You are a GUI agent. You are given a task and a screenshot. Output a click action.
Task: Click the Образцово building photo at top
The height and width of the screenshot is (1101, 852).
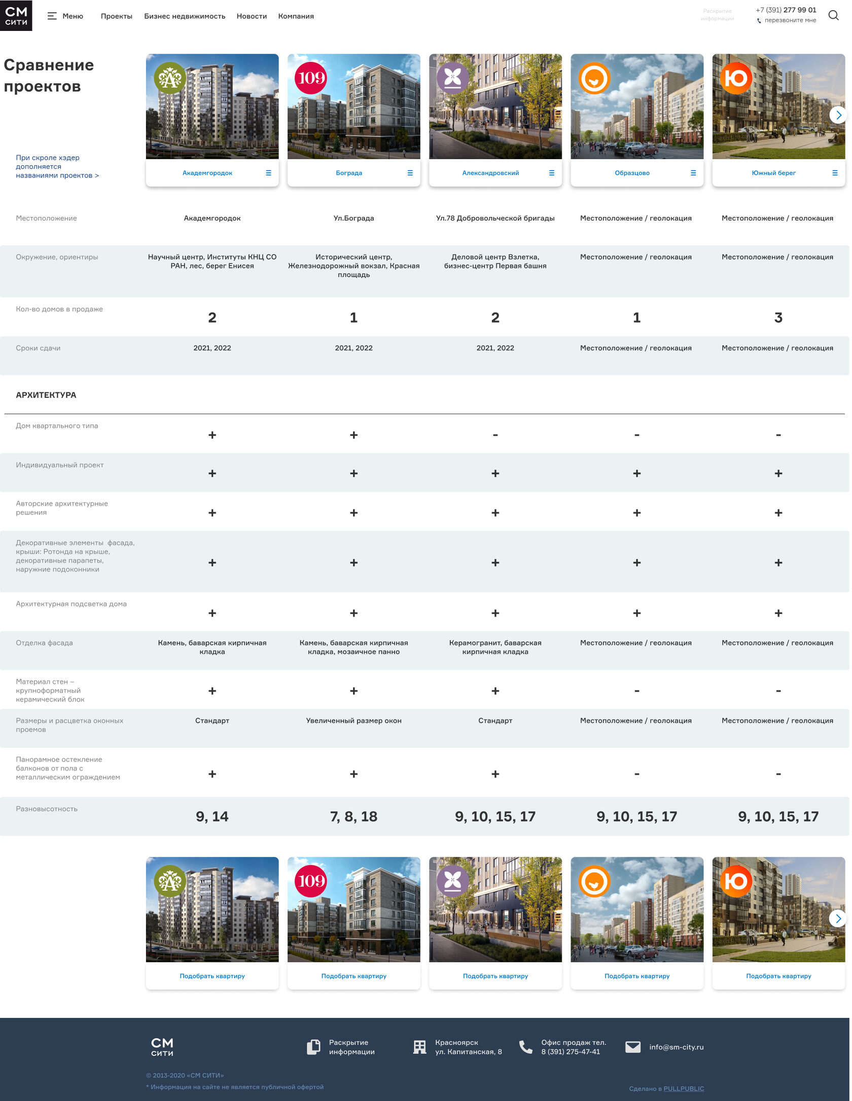[x=637, y=106]
